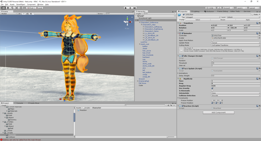Toggle Animator component enabled checkbox

click(183, 33)
